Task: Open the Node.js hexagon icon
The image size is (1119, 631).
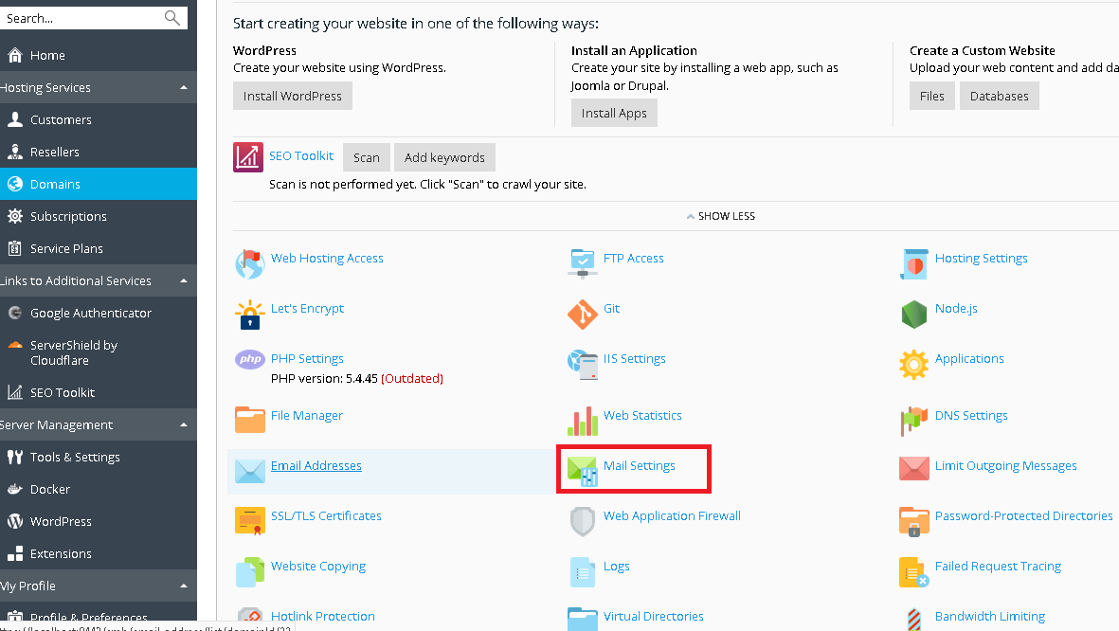Action: click(913, 314)
